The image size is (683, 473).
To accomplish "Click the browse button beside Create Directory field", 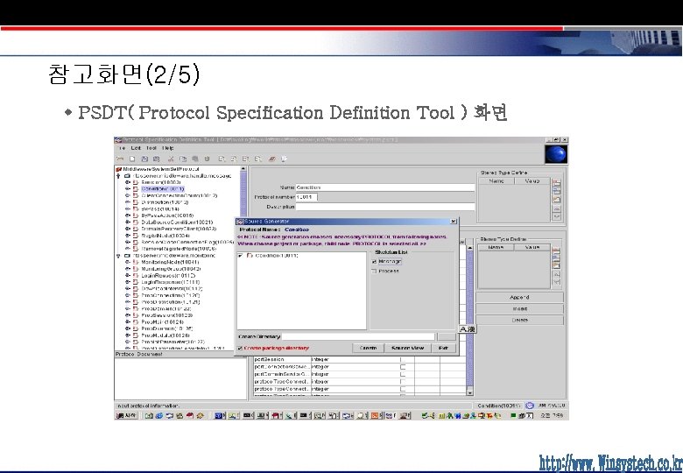I will [x=446, y=336].
